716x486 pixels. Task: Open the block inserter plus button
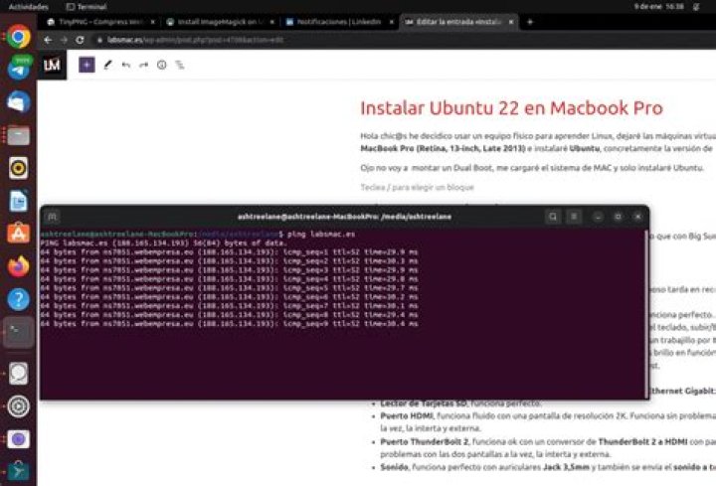(87, 65)
